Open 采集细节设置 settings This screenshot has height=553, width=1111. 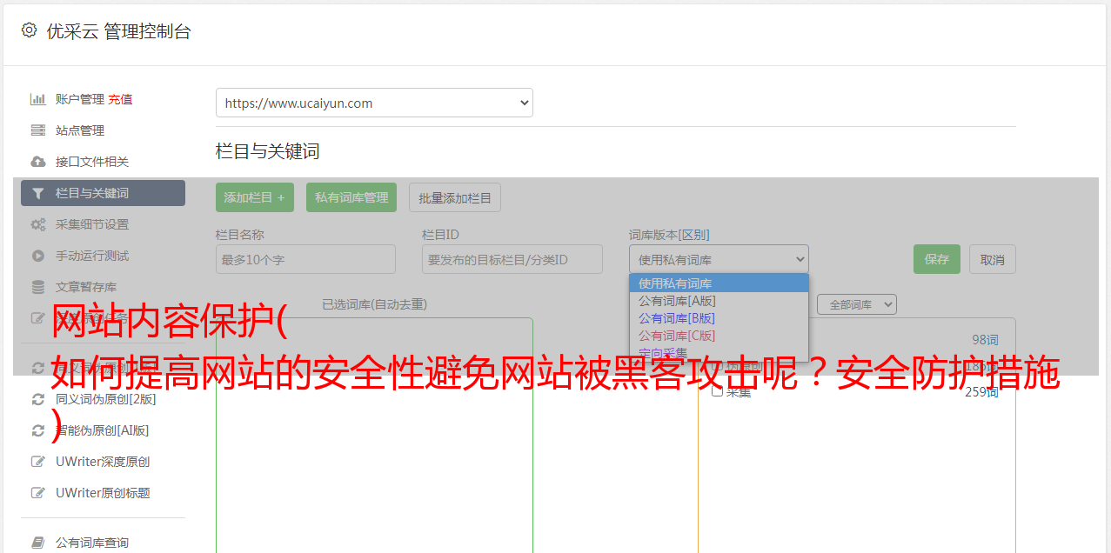92,224
